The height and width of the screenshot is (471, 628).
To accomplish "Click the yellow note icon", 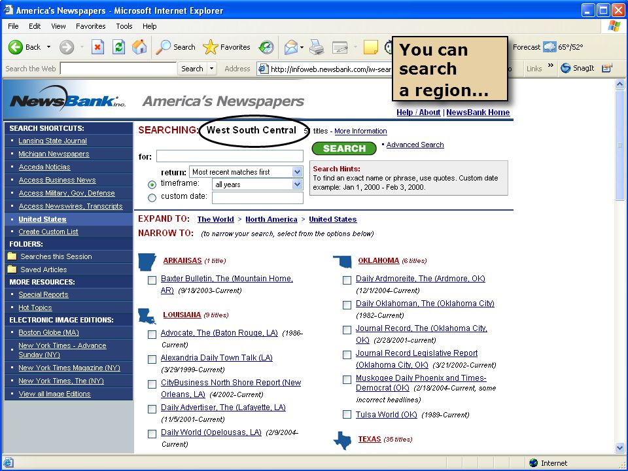I will pyautogui.click(x=370, y=47).
